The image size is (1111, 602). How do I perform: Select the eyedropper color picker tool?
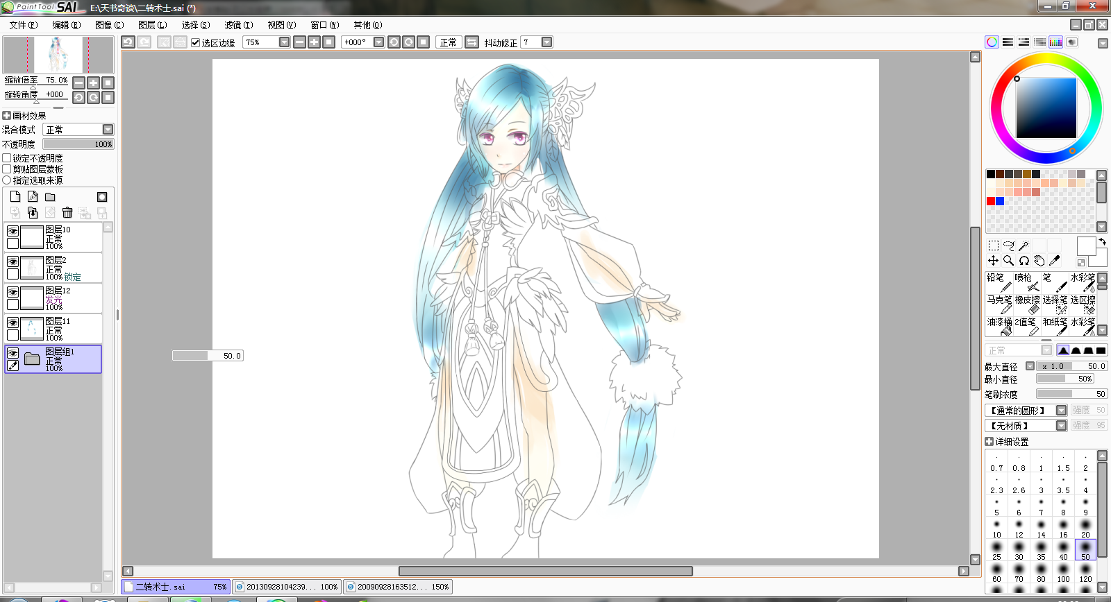click(x=1055, y=261)
